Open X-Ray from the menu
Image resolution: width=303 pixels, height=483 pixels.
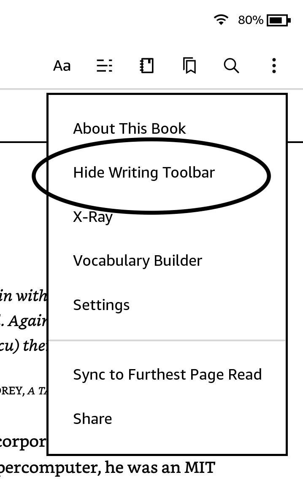click(x=93, y=217)
